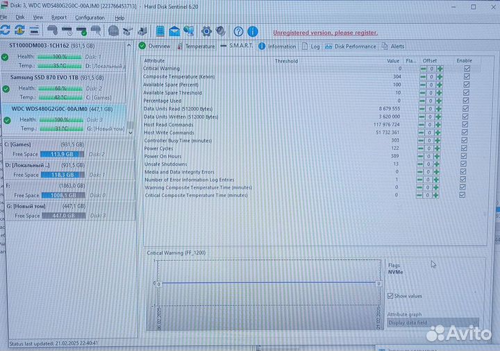The height and width of the screenshot is (351, 500).
Task: Switch to the Overview tab
Action: point(155,46)
